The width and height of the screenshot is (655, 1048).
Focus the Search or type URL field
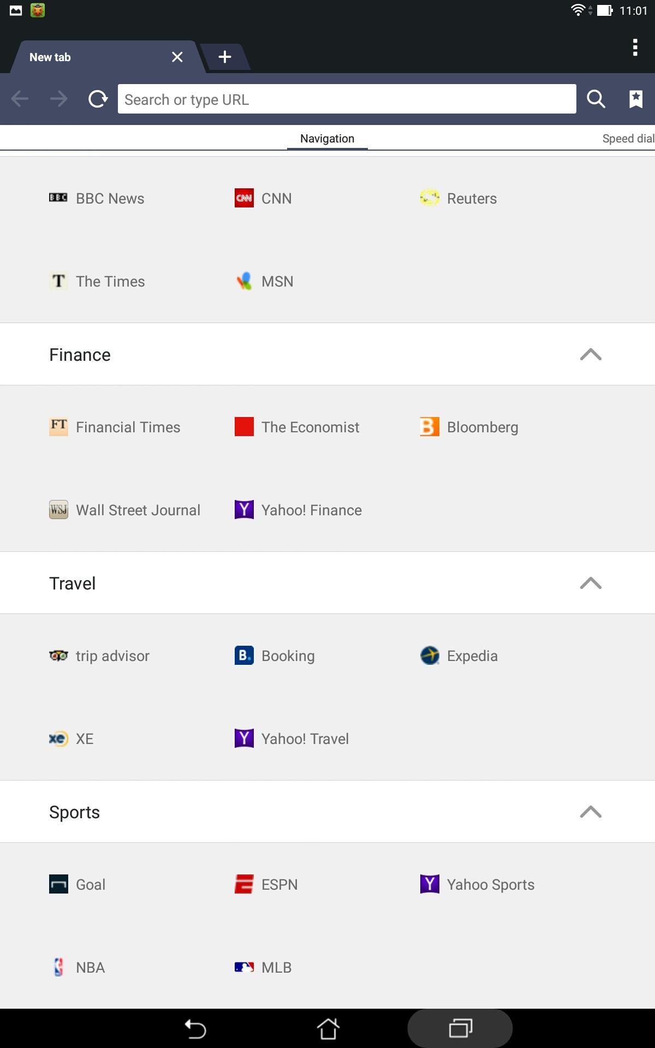[347, 99]
